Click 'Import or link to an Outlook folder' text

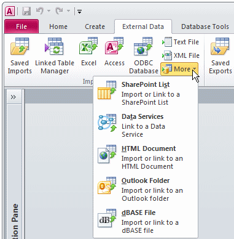pyautogui.click(x=152, y=195)
